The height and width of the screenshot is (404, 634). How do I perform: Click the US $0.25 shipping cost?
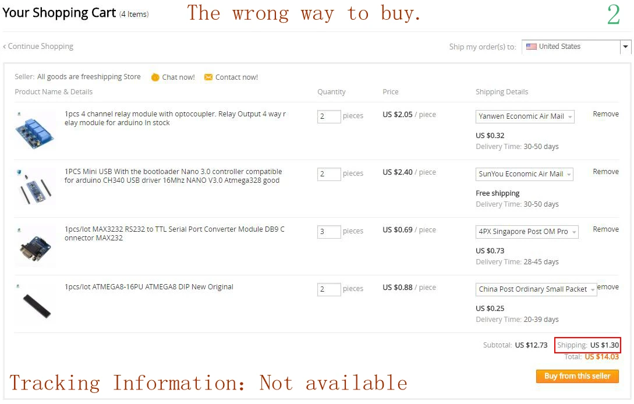pos(490,308)
